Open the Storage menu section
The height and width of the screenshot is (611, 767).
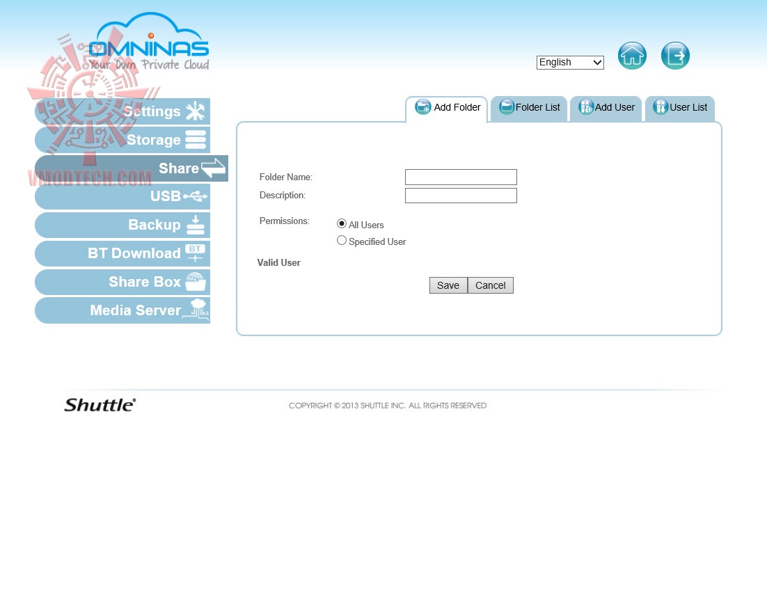coord(122,140)
